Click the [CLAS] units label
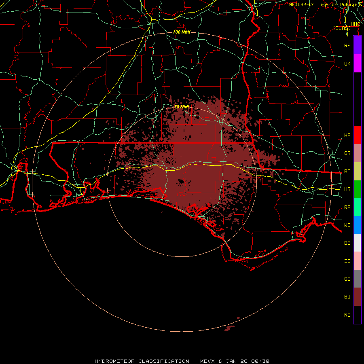 [x=342, y=28]
